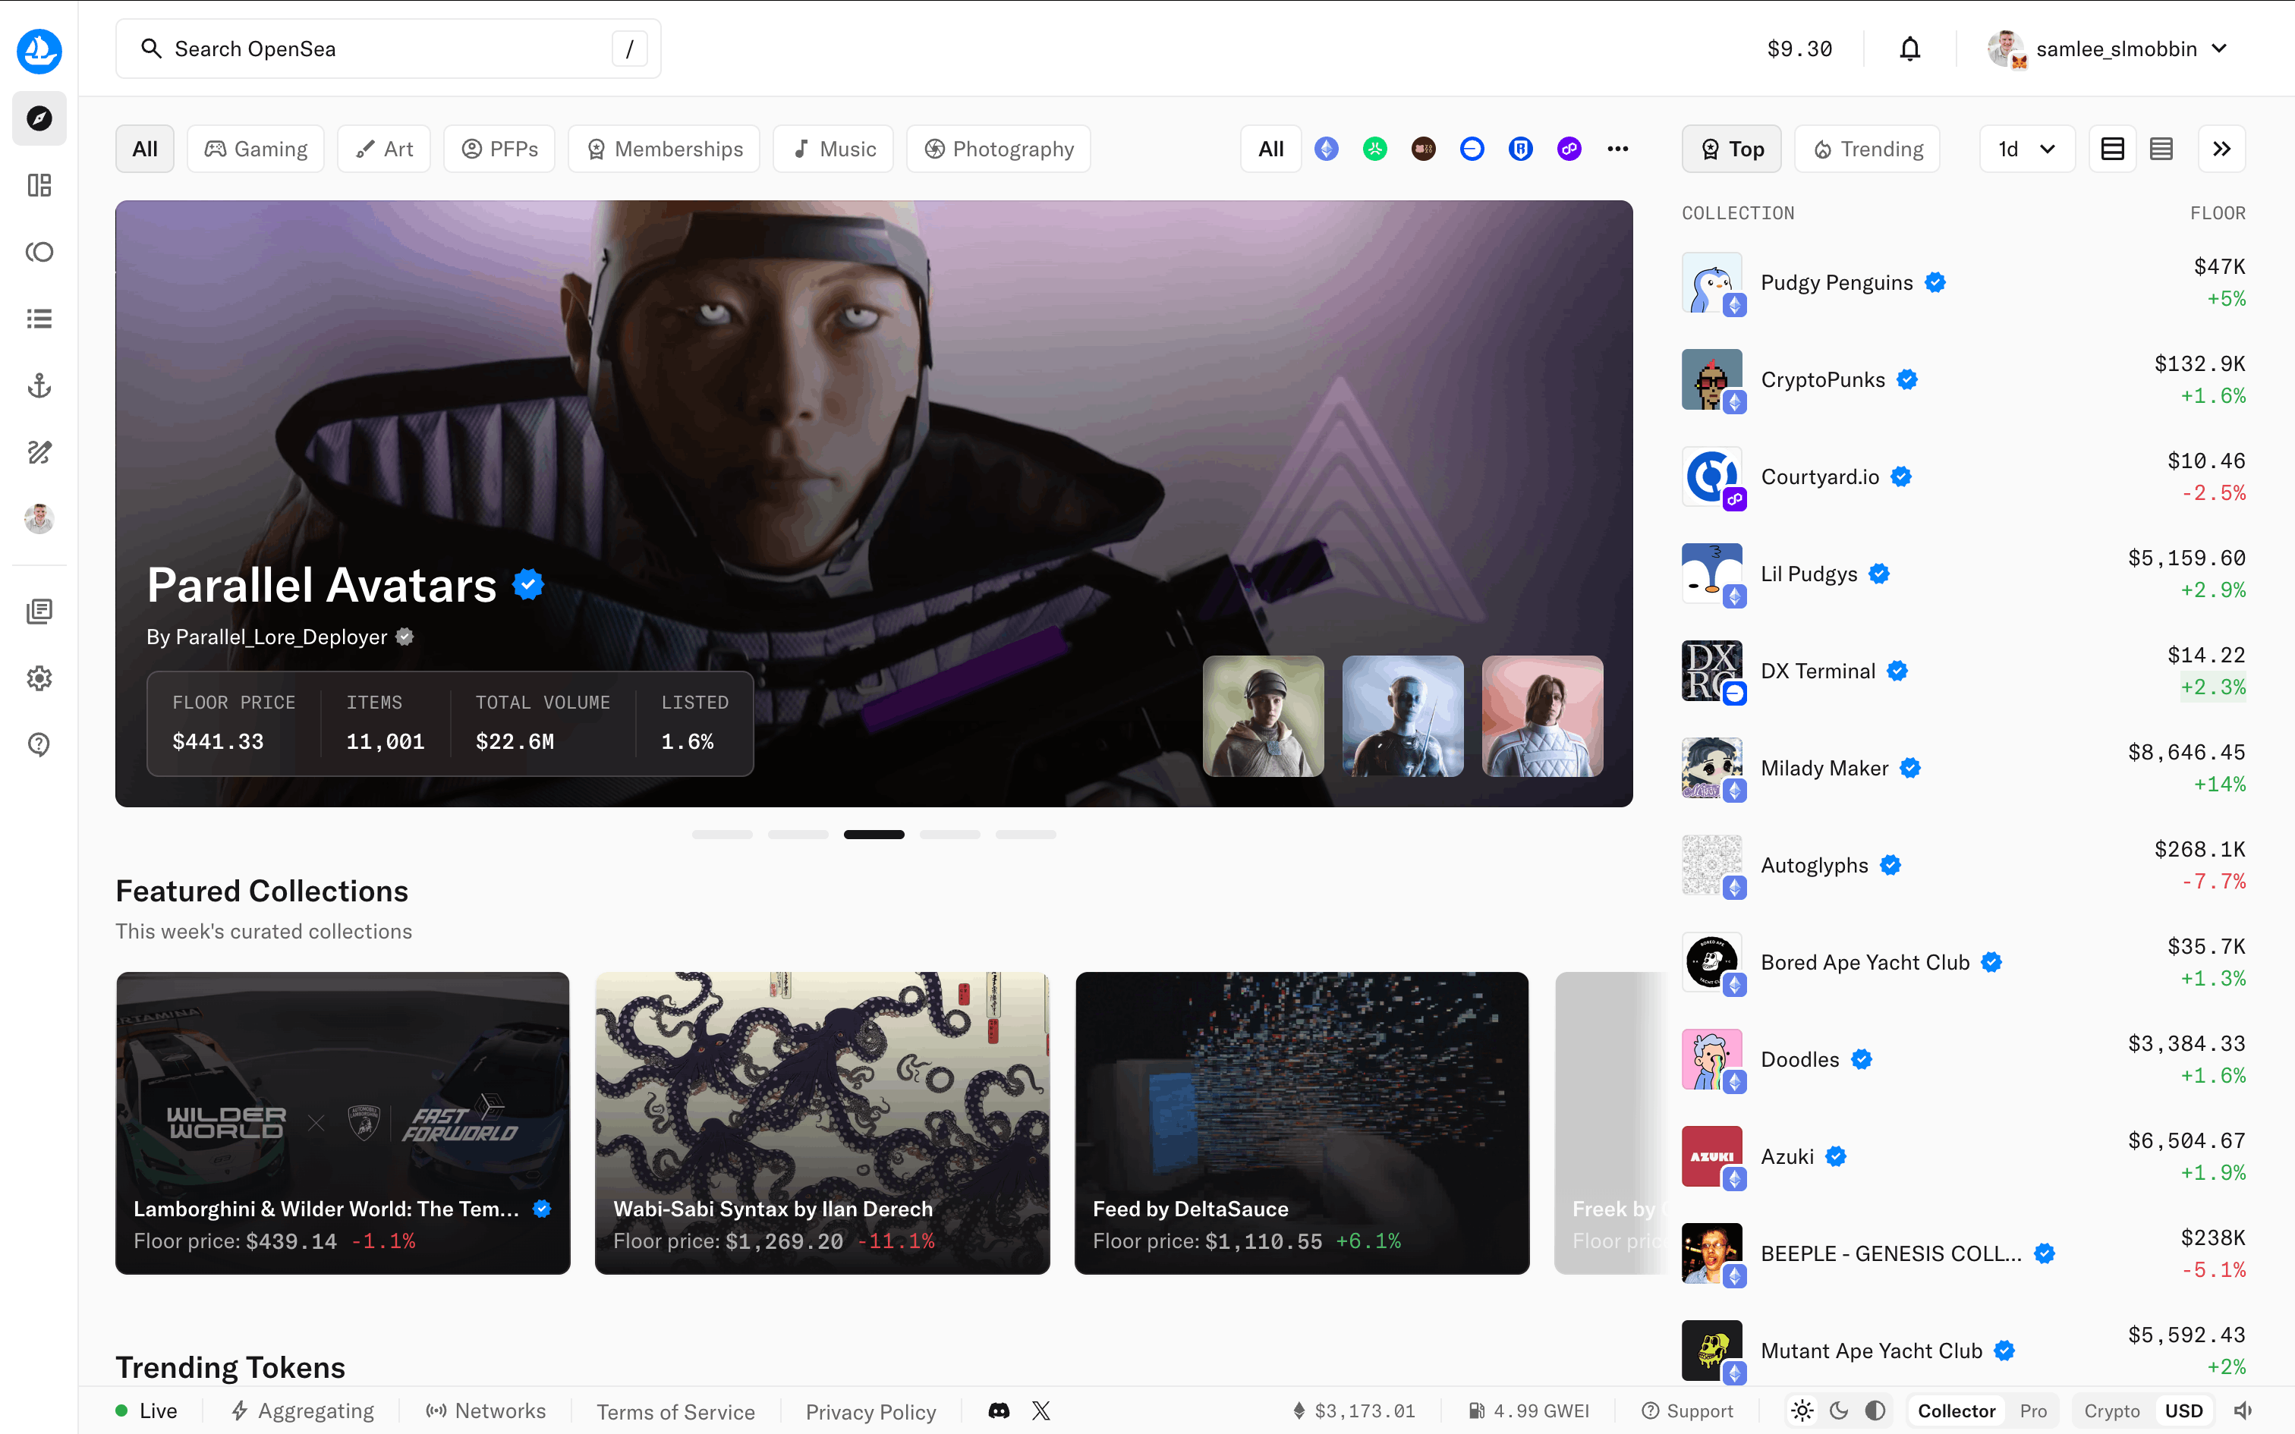Switch to the Trending tab
The width and height of the screenshot is (2295, 1434).
(1867, 149)
